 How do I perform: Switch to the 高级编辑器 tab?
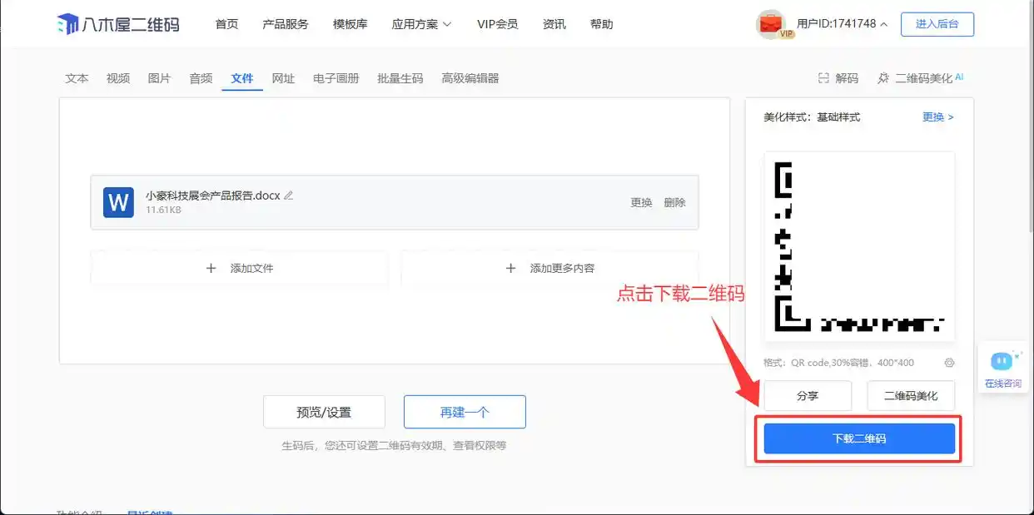(x=470, y=78)
